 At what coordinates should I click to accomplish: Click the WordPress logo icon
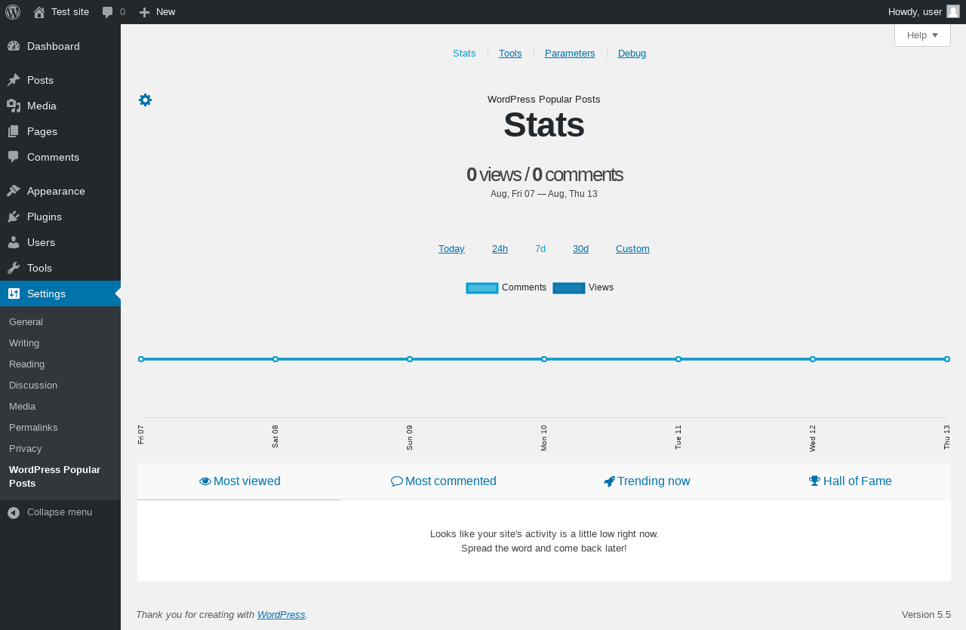coord(13,12)
